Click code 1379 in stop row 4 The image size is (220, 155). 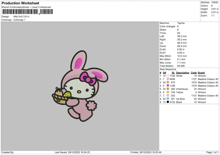click(194, 86)
